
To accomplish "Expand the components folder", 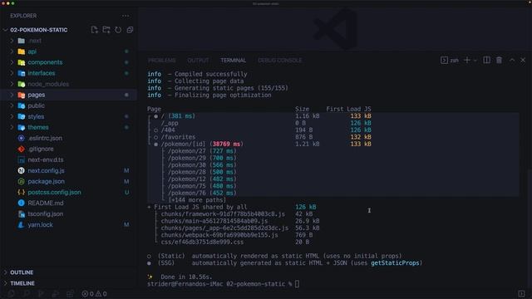I will 12,62.
